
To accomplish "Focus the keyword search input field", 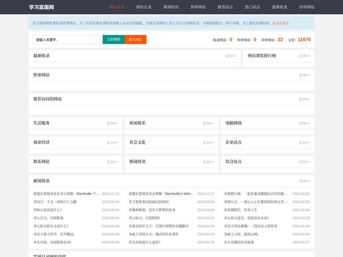I will click(x=67, y=40).
